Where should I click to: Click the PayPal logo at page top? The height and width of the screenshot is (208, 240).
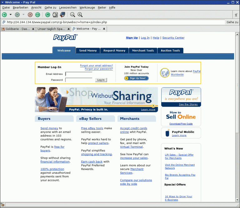[65, 37]
